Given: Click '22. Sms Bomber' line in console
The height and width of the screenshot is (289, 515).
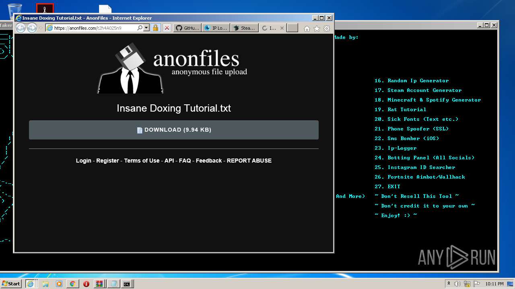Looking at the screenshot, I should [x=407, y=138].
